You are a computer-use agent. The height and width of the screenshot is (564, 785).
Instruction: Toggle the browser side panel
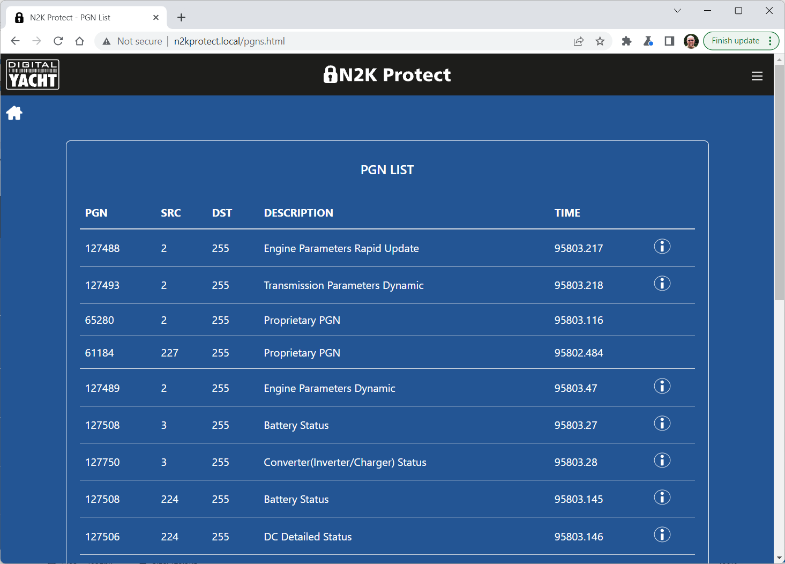click(669, 41)
